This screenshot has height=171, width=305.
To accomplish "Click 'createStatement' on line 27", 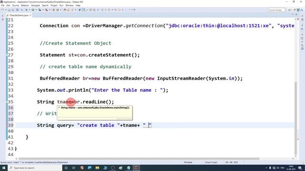I will click(x=110, y=55).
